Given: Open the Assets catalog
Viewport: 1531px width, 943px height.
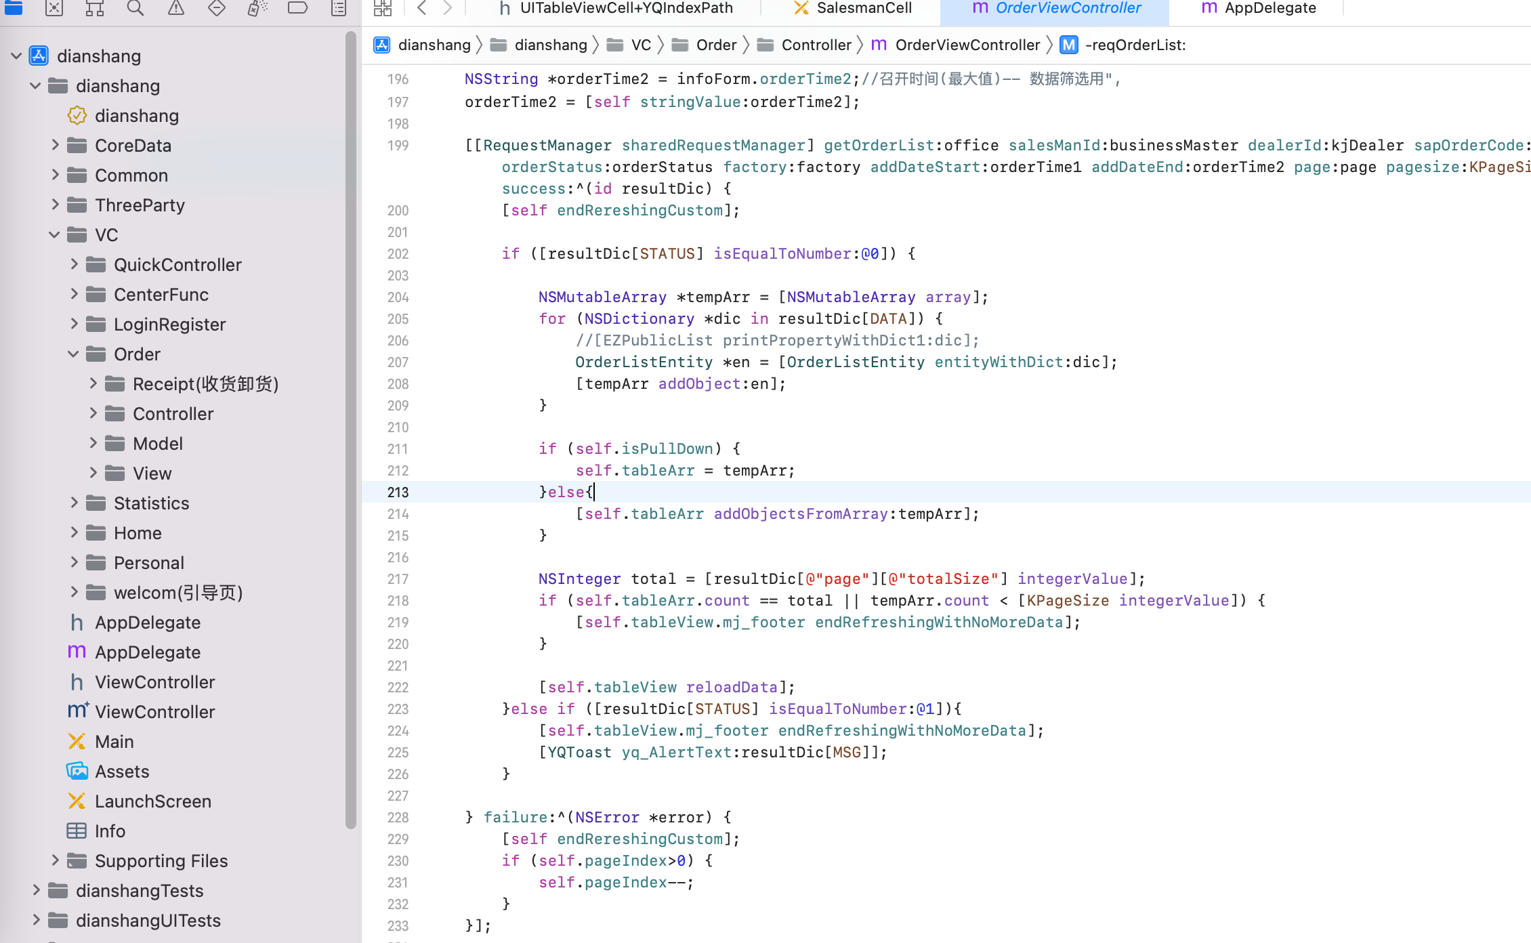Looking at the screenshot, I should point(108,772).
